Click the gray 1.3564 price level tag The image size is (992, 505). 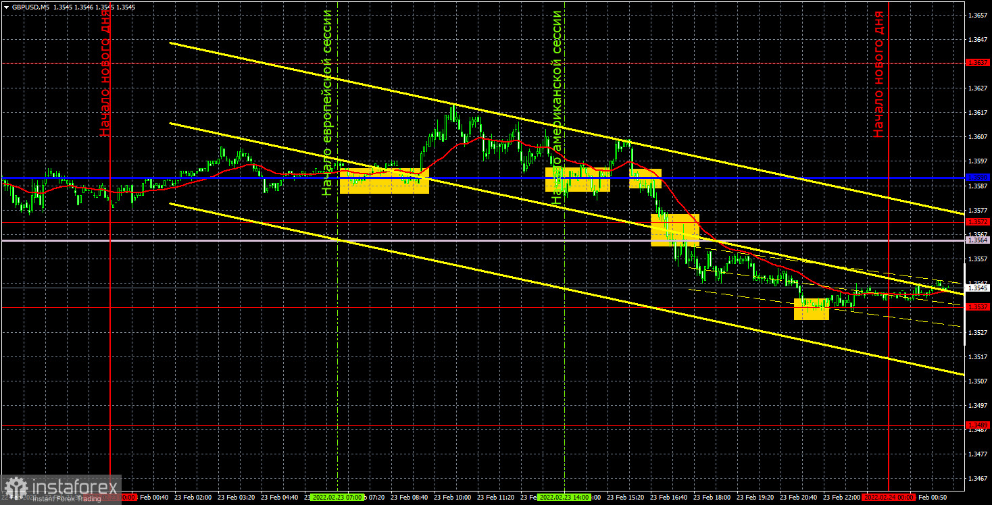coord(978,240)
